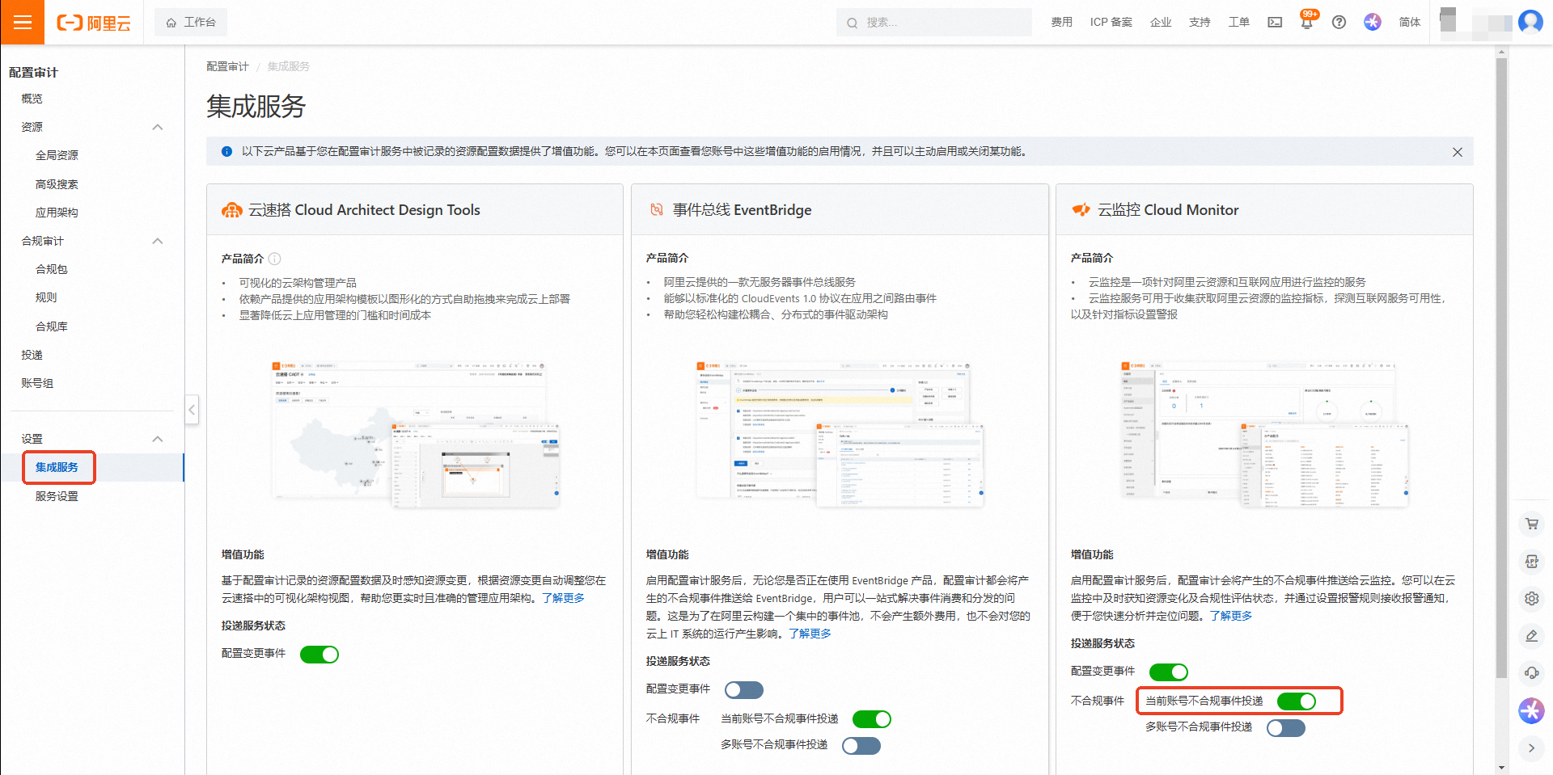Collapse the 资源 sidebar group
This screenshot has width=1553, height=775.
[x=158, y=127]
